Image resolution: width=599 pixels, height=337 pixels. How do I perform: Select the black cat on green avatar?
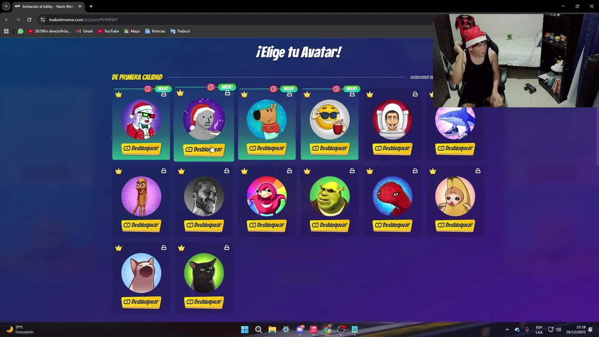click(x=204, y=273)
